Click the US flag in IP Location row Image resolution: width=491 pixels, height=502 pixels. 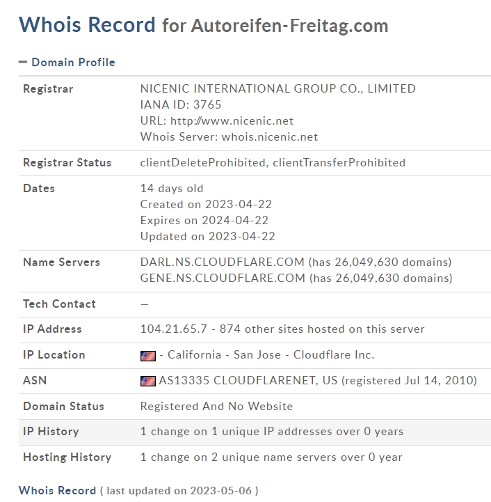point(148,356)
